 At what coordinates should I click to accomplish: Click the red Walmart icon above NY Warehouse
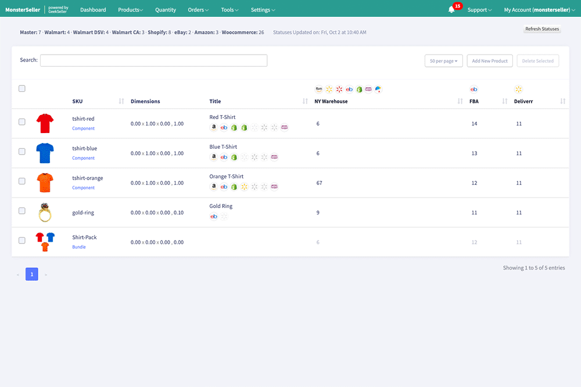pos(339,89)
